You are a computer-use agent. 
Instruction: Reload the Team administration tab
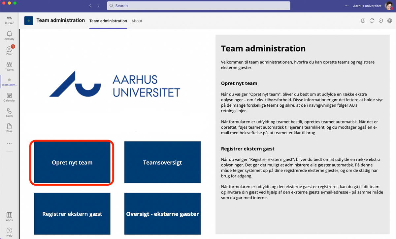coord(372,21)
